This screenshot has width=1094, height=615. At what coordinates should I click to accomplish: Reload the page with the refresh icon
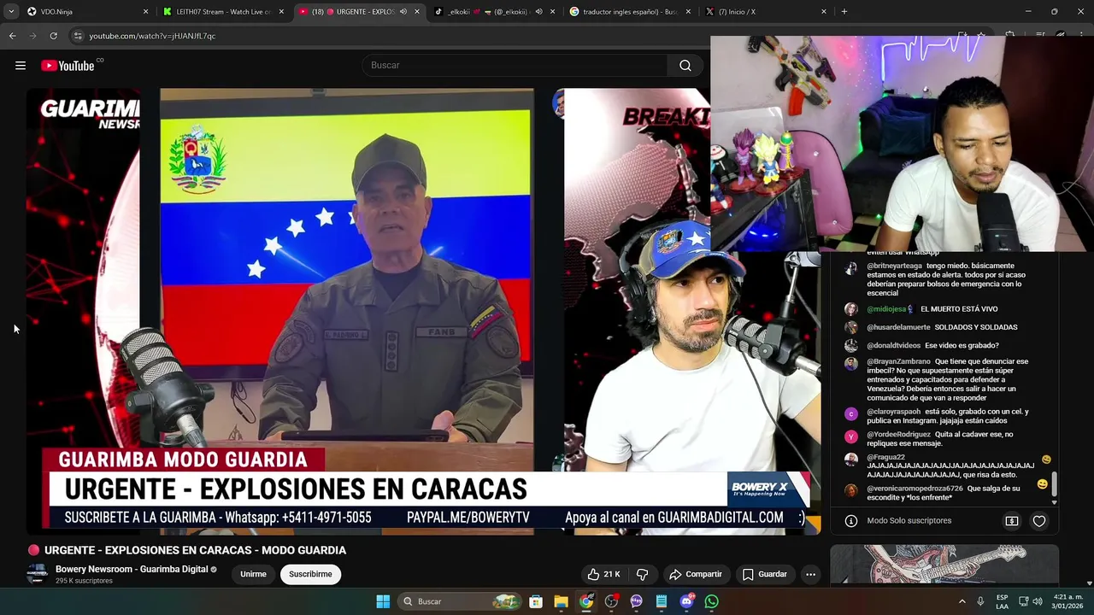click(53, 36)
